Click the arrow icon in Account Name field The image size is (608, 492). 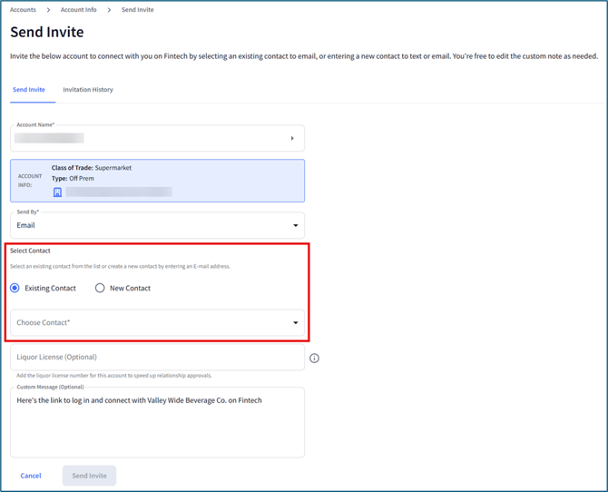click(x=292, y=139)
